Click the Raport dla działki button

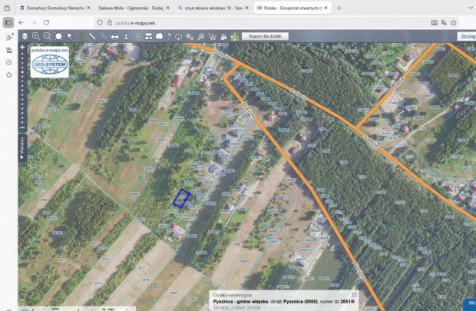point(263,36)
